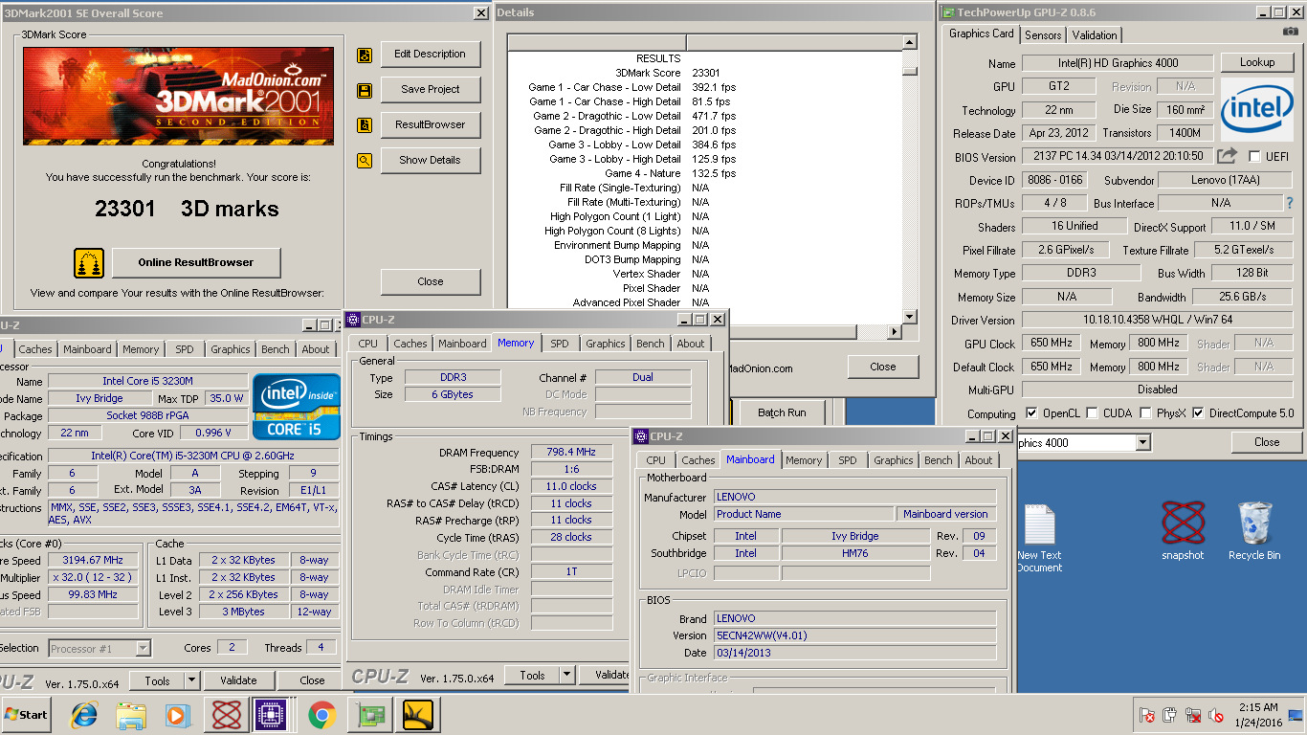Open Bench tab in CPU-Z Mainboard window

point(939,460)
